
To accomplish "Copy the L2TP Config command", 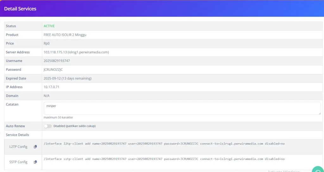I will 35,147.
